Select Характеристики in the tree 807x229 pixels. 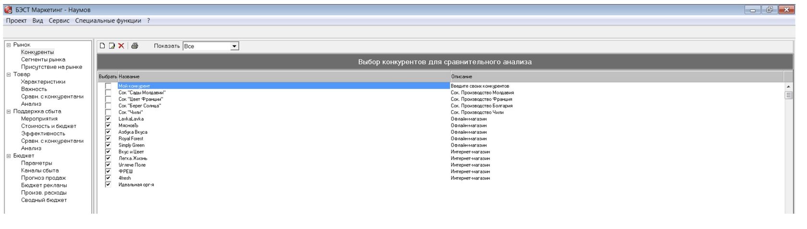(x=43, y=82)
